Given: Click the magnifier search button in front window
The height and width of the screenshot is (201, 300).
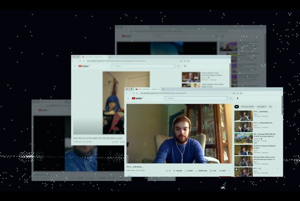Looking at the screenshot, I should click(x=231, y=99).
